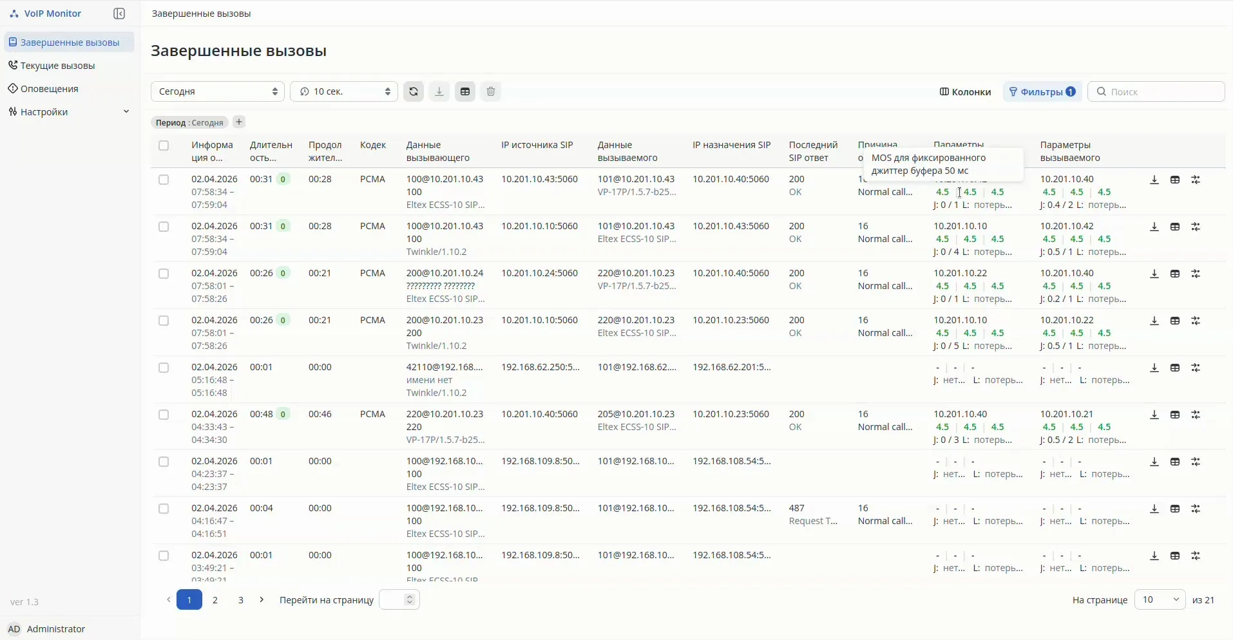Click the refresh calls icon
The width and height of the screenshot is (1233, 640).
(x=414, y=91)
